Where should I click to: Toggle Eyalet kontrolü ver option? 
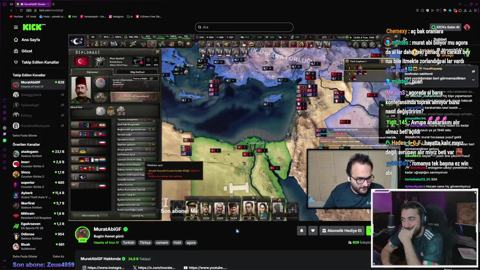click(x=136, y=205)
